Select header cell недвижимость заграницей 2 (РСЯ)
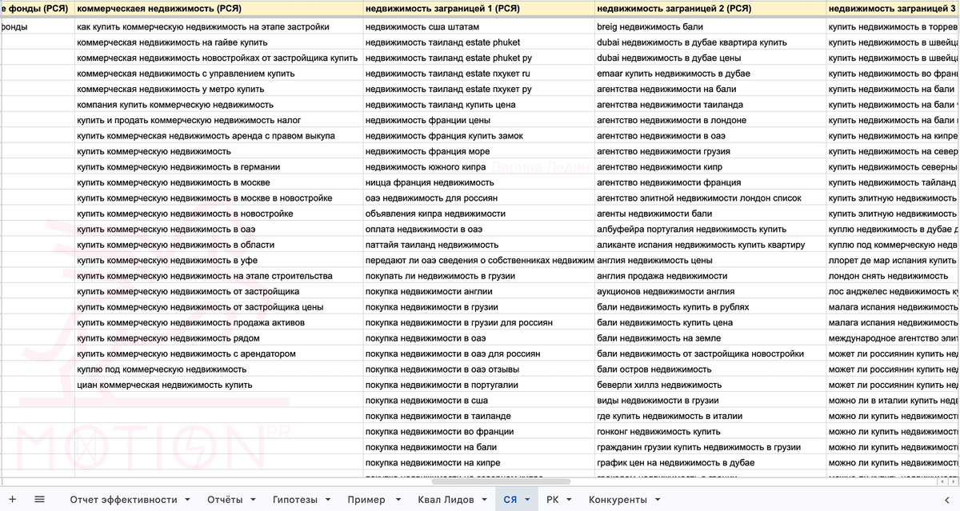This screenshot has height=511, width=960. click(x=710, y=9)
